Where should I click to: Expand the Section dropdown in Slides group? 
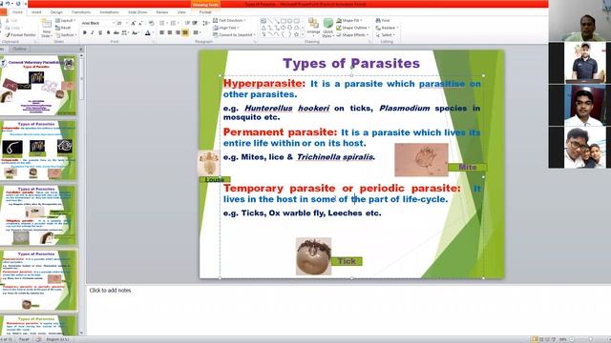[x=66, y=35]
